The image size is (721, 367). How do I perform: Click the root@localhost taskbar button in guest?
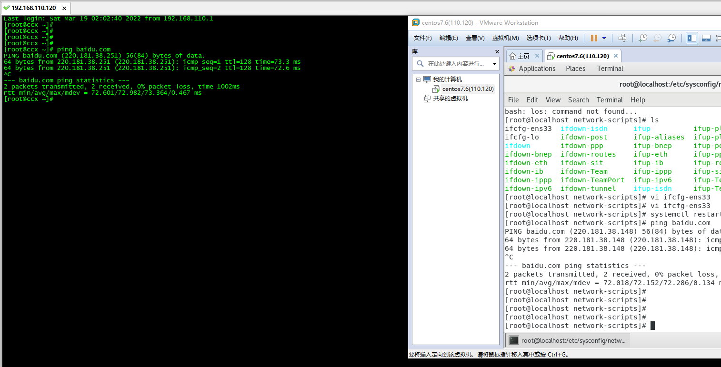[x=568, y=340]
